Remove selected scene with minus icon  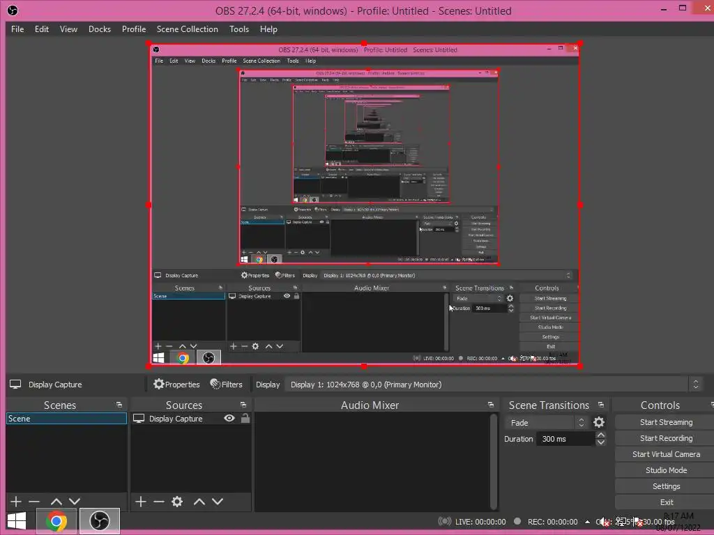point(34,502)
